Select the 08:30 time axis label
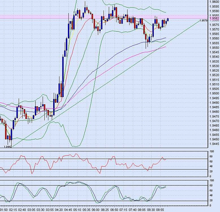 pyautogui.click(x=151, y=210)
